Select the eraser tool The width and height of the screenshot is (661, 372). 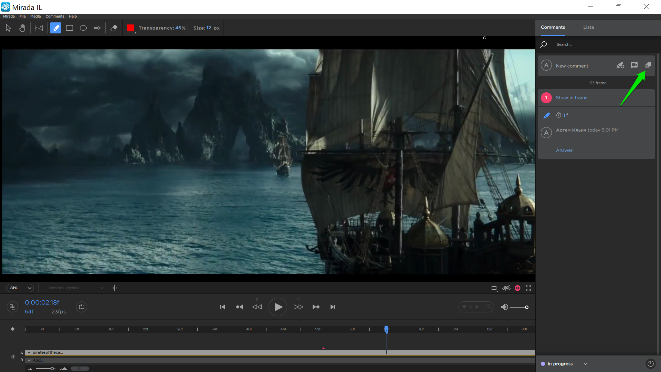(x=114, y=28)
